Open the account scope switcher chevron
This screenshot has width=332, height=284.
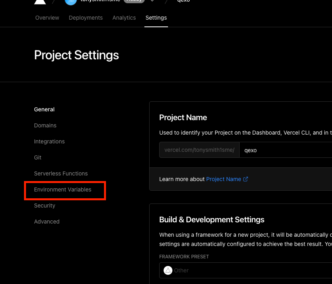coord(152,1)
